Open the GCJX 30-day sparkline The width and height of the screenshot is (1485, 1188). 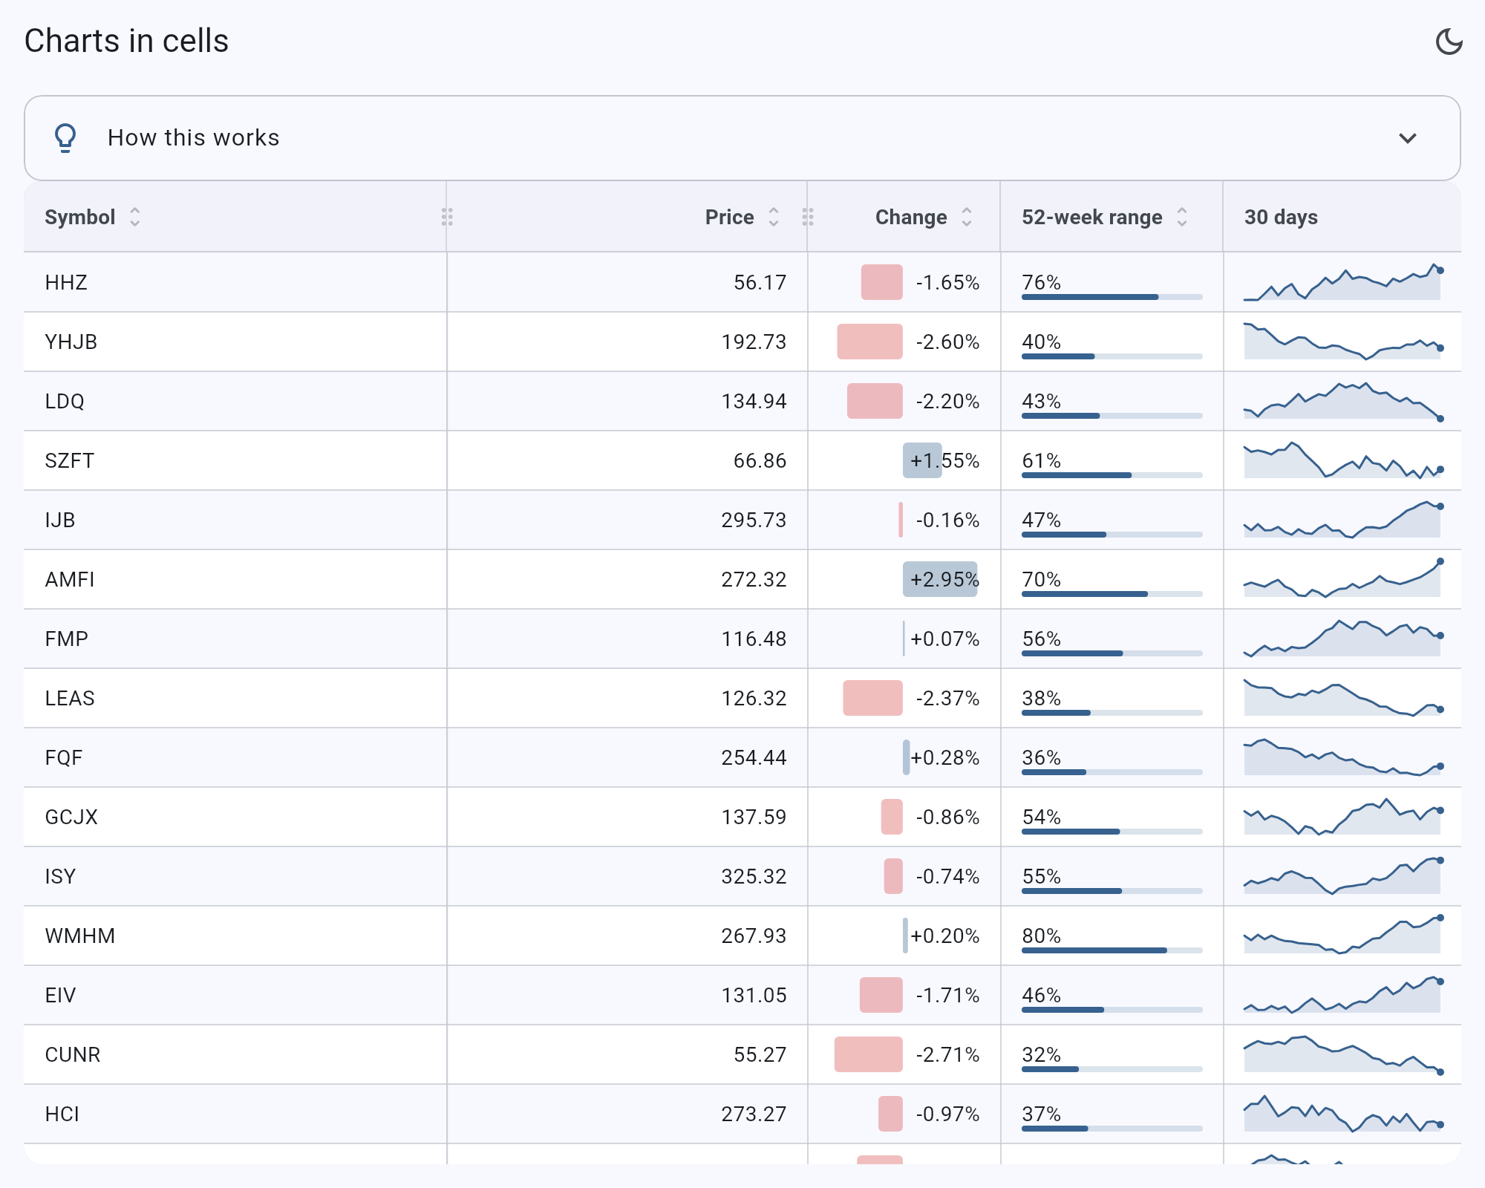click(x=1342, y=817)
